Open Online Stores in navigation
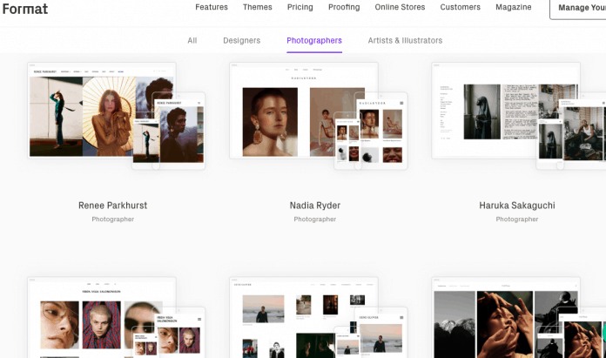 pyautogui.click(x=400, y=7)
